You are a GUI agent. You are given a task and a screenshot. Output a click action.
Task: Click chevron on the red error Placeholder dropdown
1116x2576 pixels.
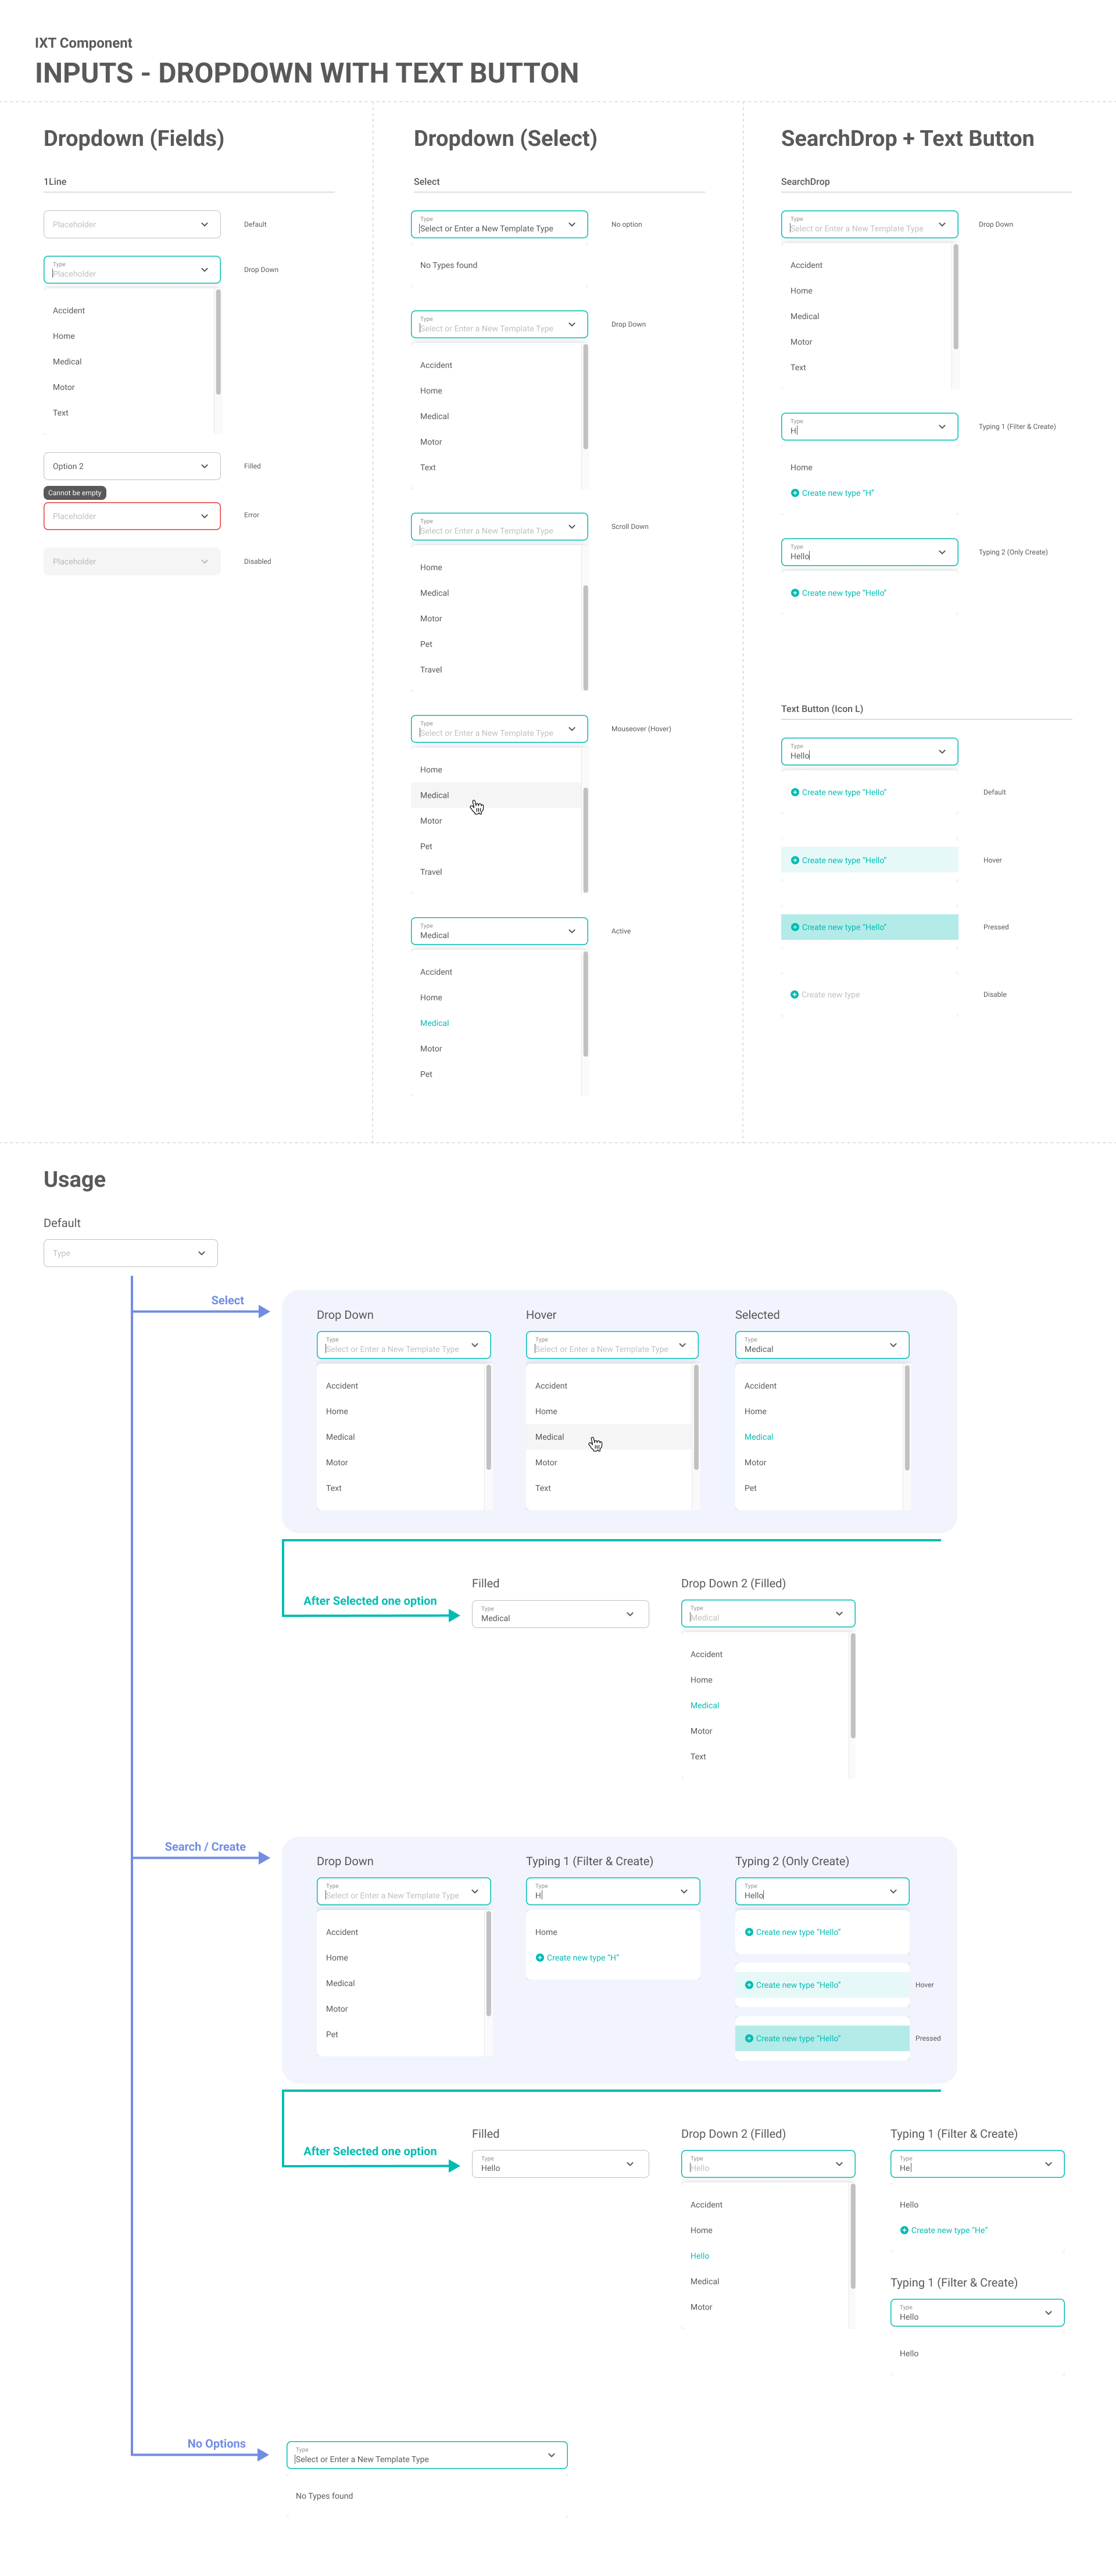[204, 516]
